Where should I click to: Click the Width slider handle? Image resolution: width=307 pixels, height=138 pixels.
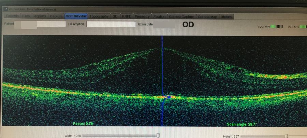(158, 136)
